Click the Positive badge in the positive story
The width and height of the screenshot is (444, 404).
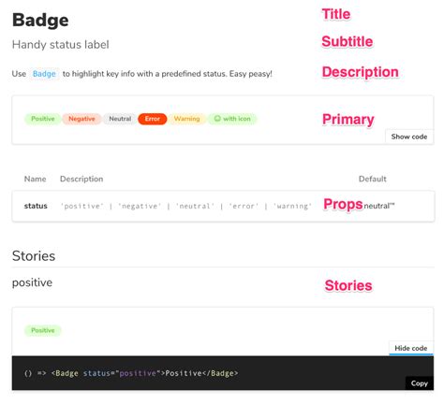(43, 330)
